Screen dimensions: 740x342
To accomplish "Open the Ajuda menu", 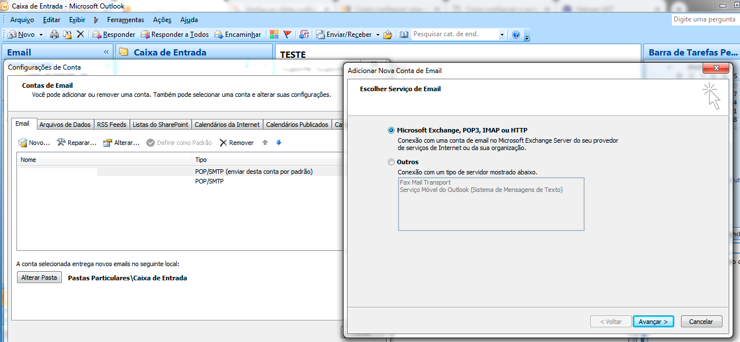I will coord(189,20).
